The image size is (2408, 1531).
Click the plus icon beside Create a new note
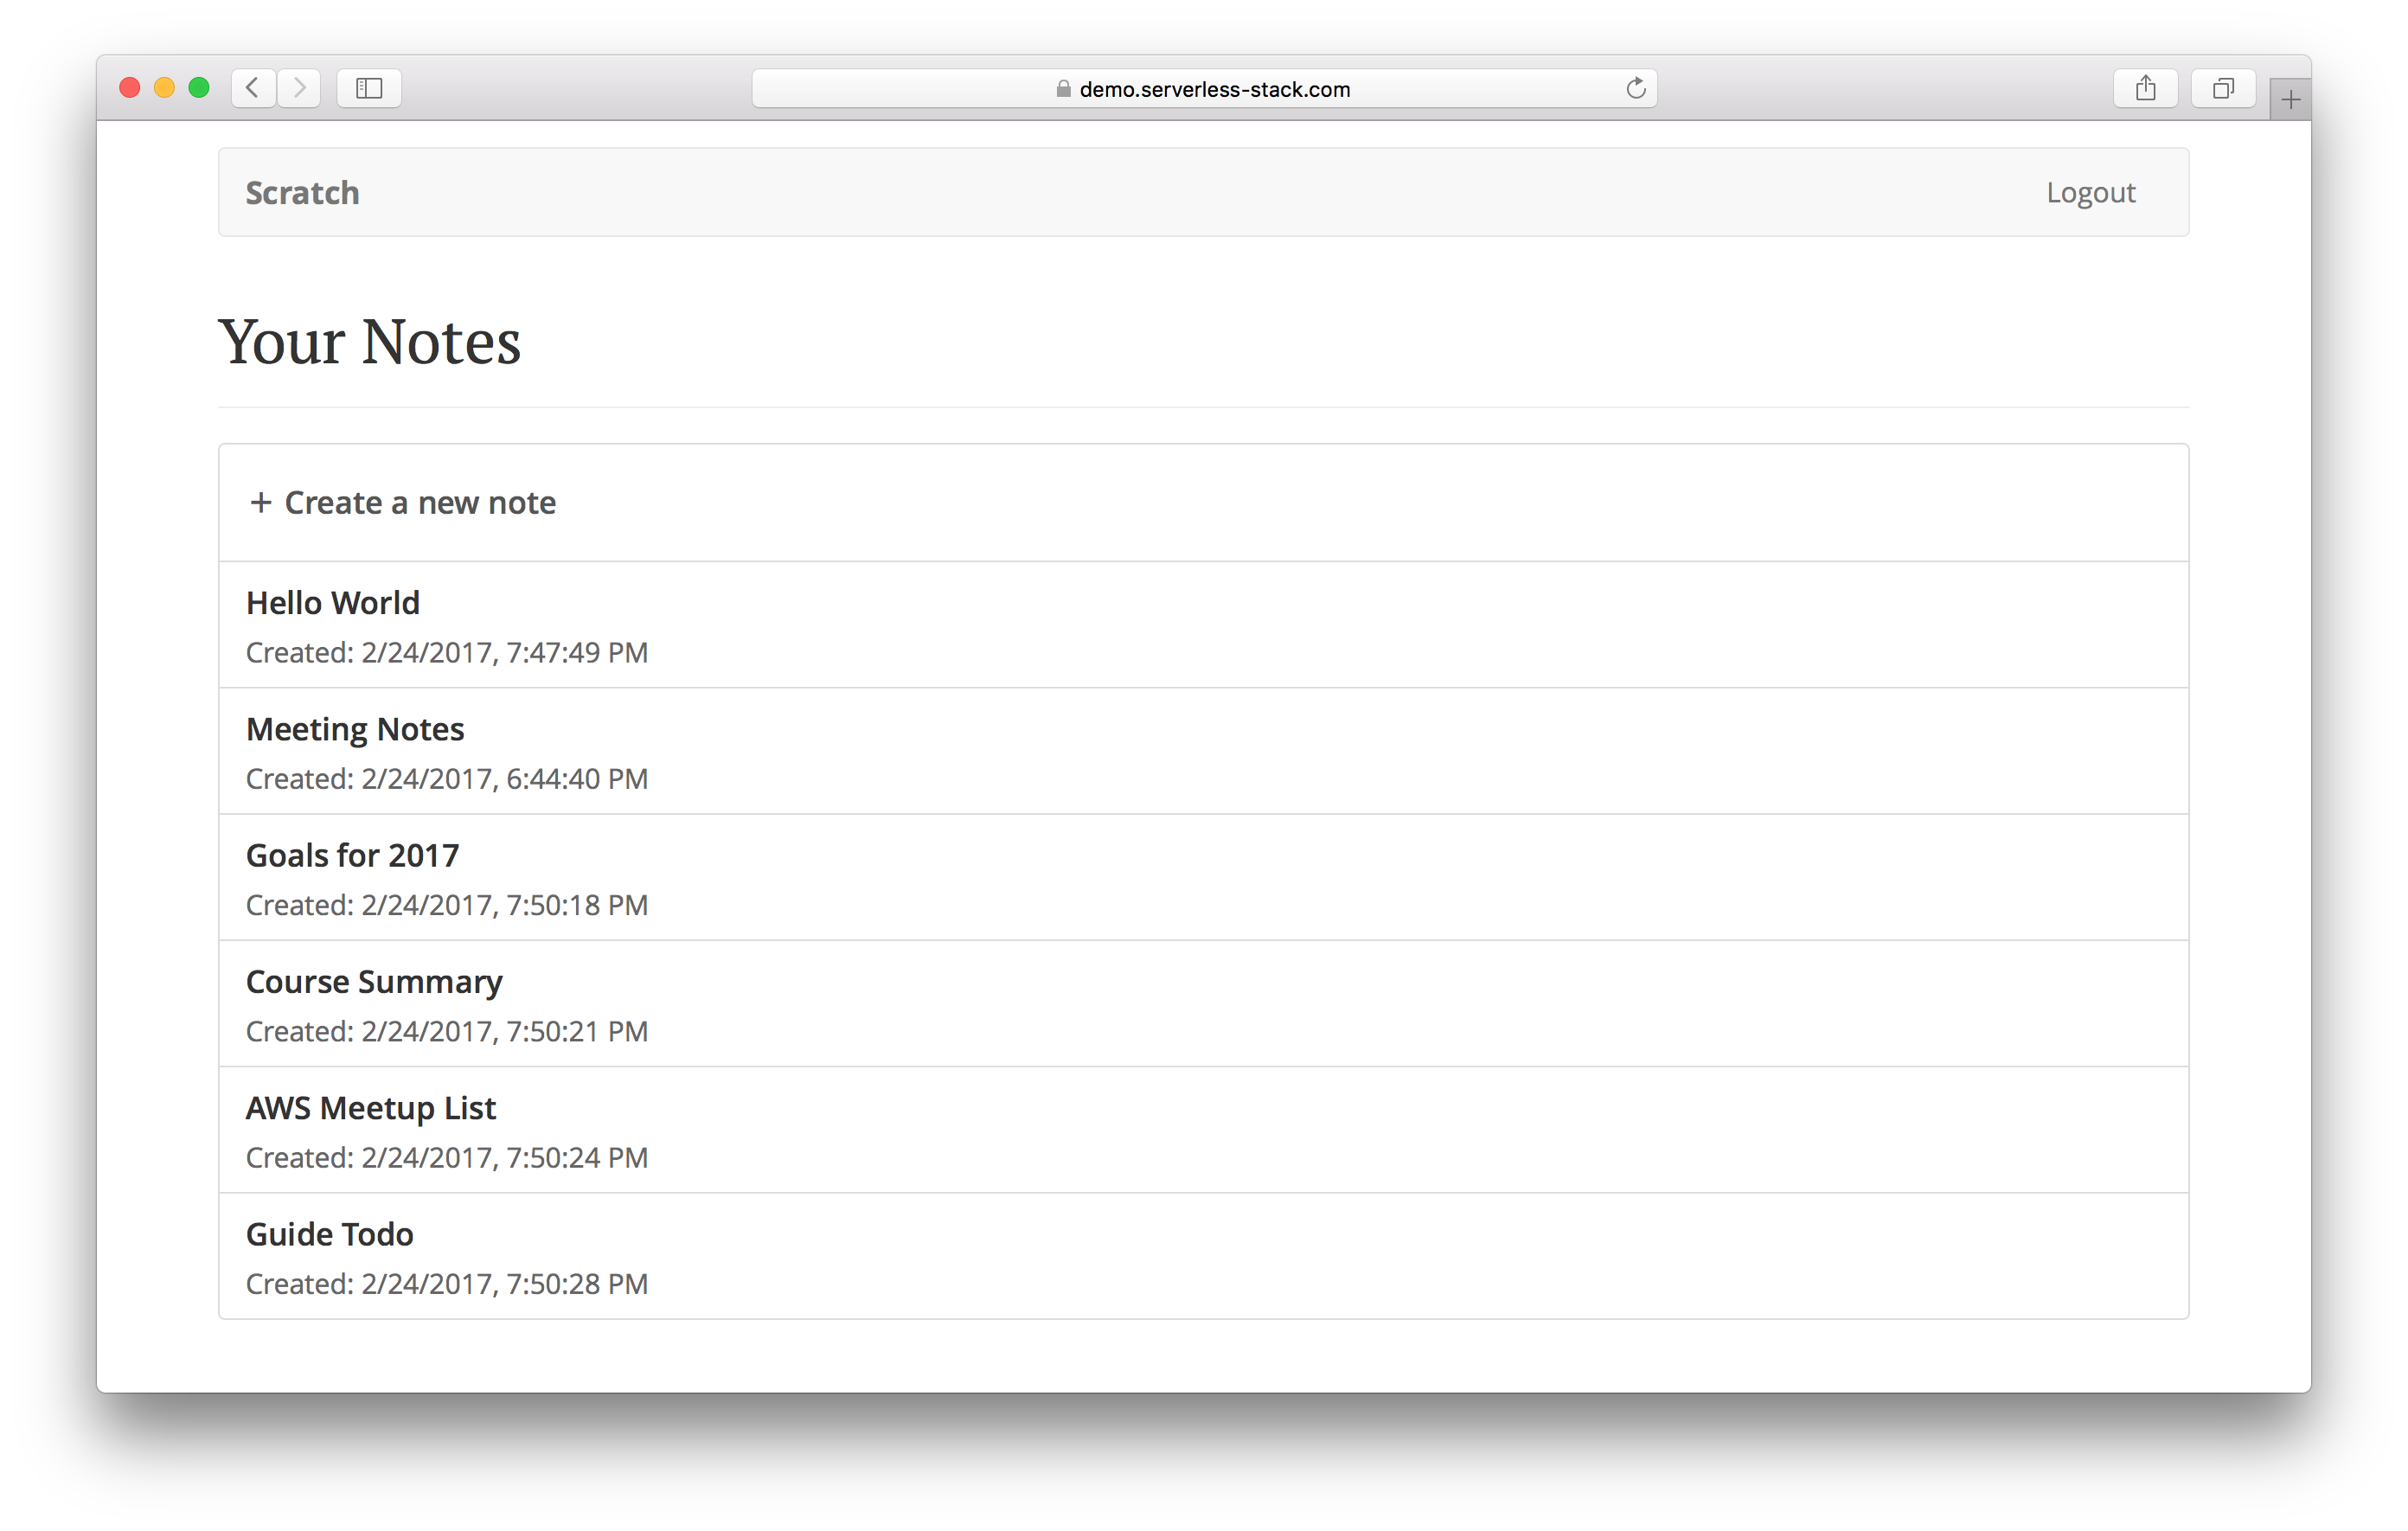tap(261, 502)
